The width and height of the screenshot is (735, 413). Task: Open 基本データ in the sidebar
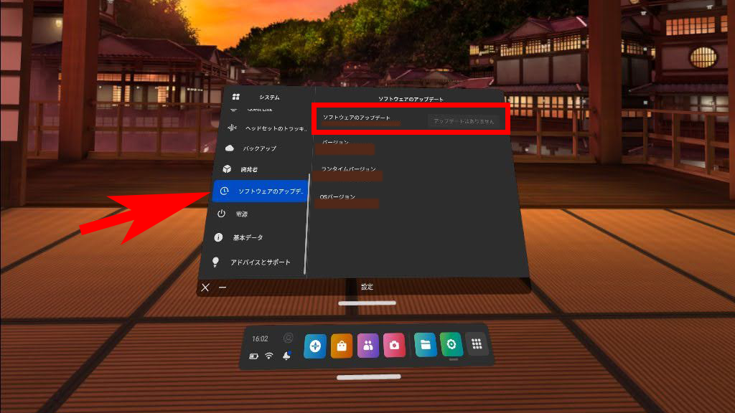pos(256,237)
